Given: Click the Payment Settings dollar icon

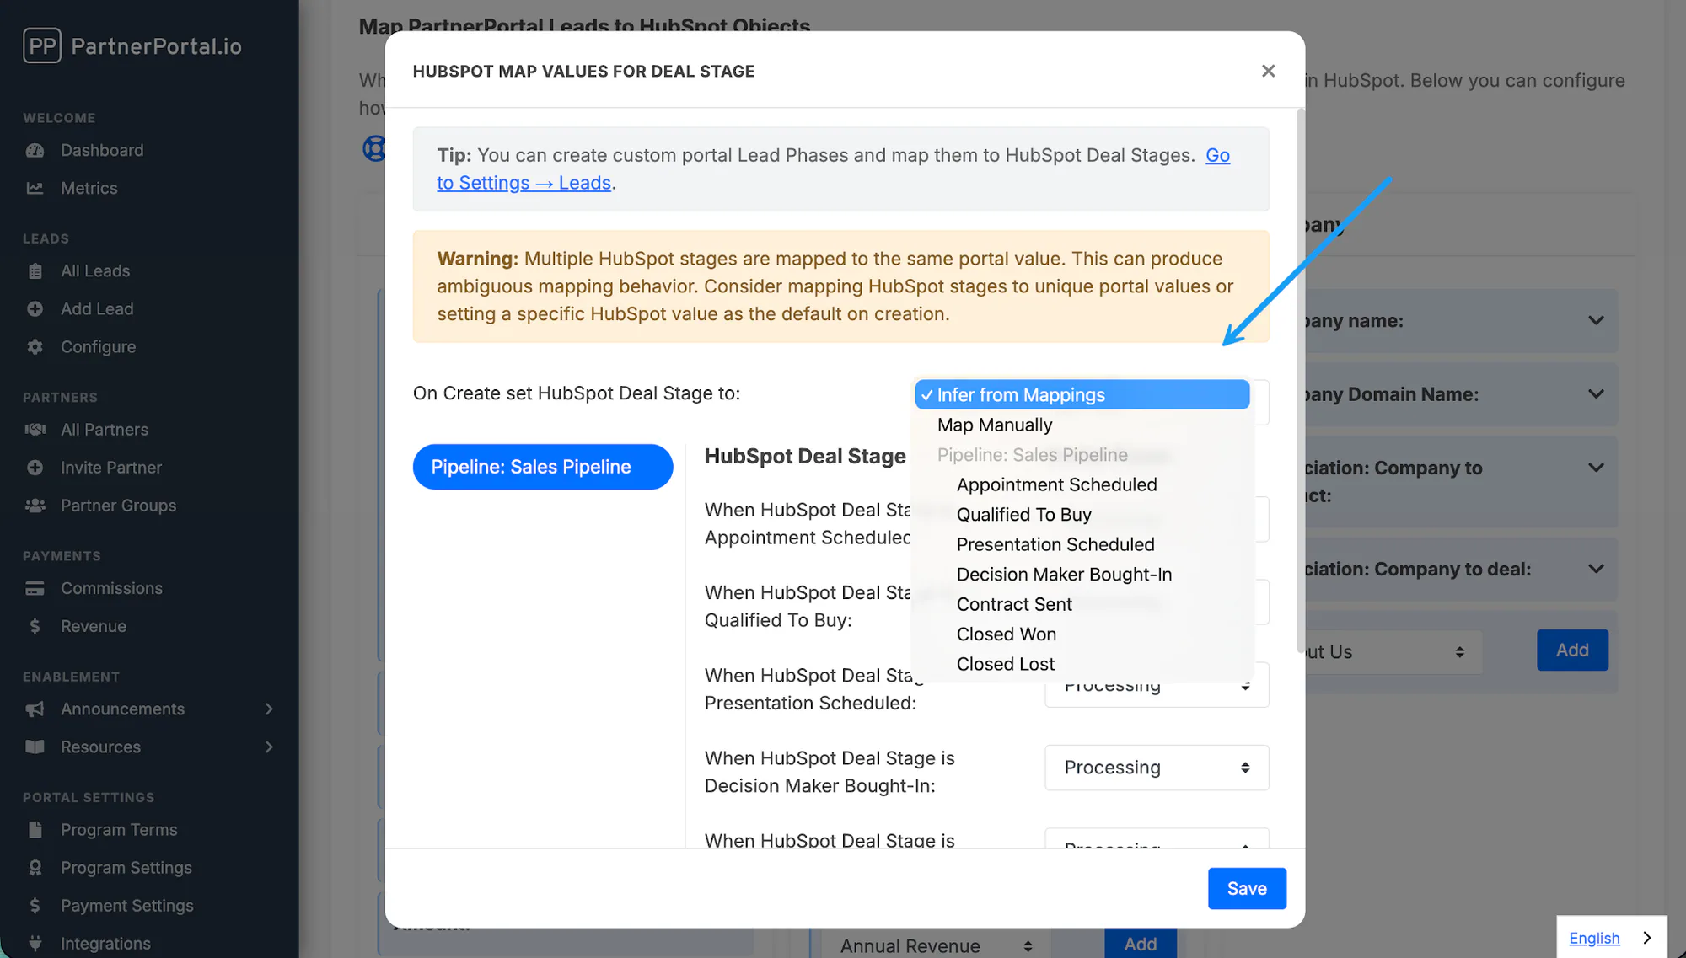Looking at the screenshot, I should tap(35, 905).
